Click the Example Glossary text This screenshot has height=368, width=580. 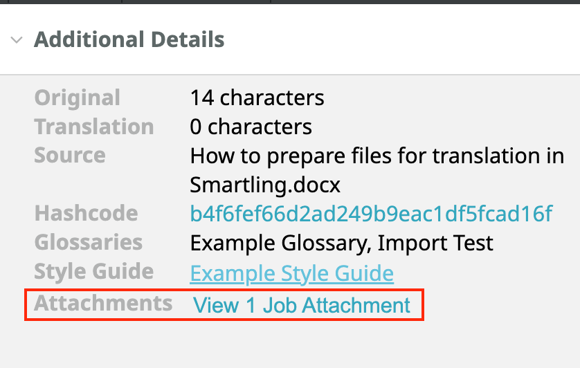point(265,243)
